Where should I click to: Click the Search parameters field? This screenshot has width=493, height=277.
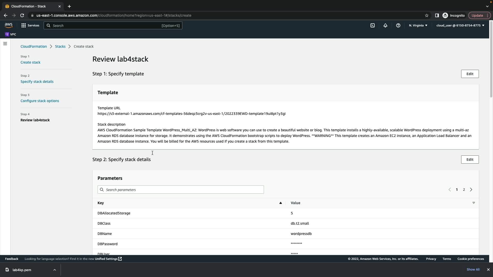coord(181,190)
